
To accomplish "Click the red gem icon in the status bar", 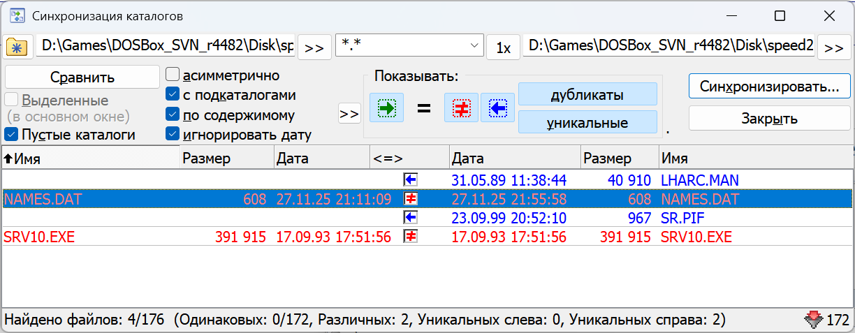I will point(814,320).
